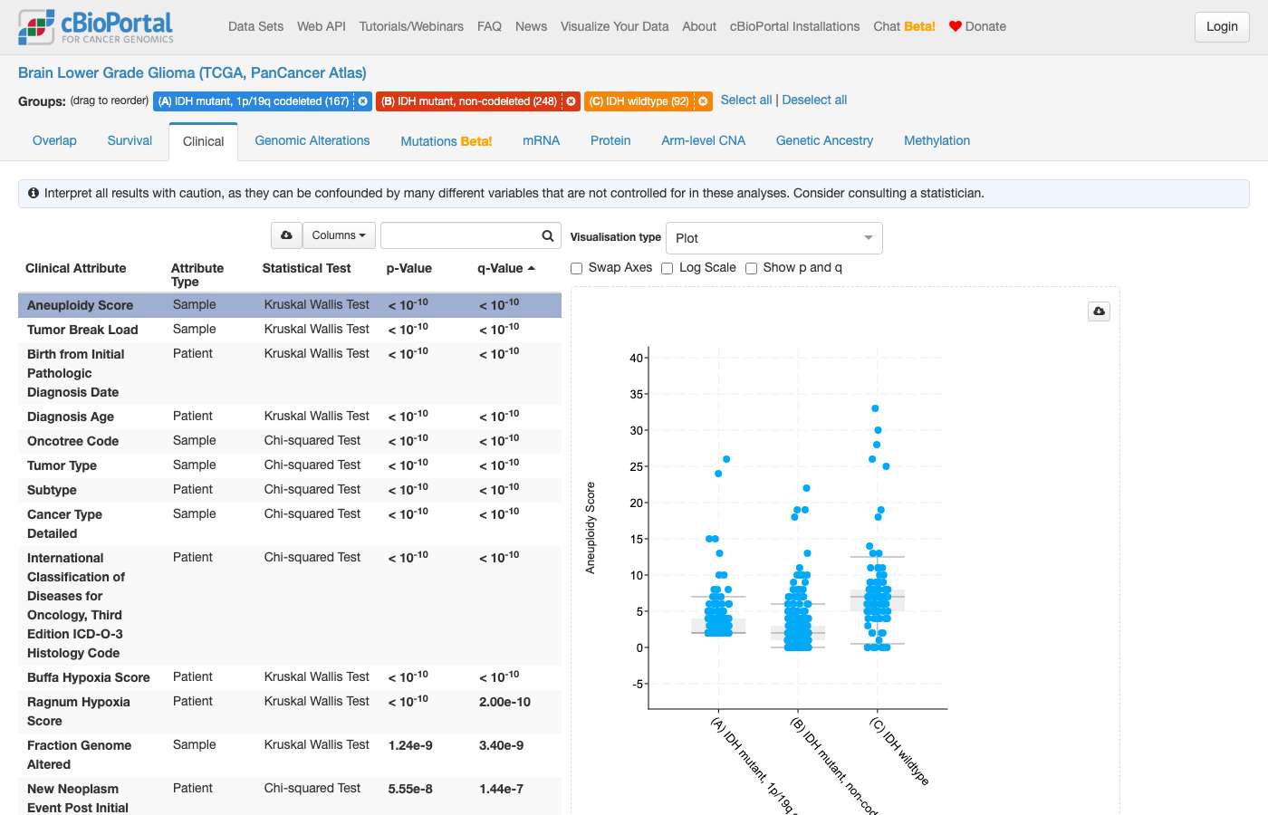Click the search magnifier icon in the table filter

(x=548, y=235)
